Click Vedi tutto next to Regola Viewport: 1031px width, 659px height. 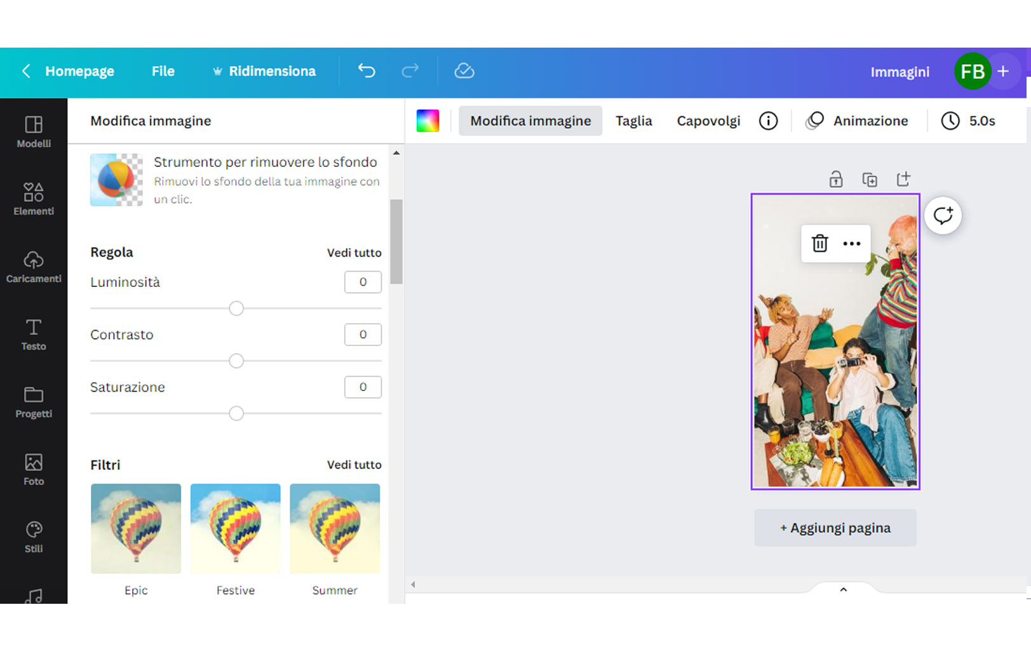[x=354, y=253]
